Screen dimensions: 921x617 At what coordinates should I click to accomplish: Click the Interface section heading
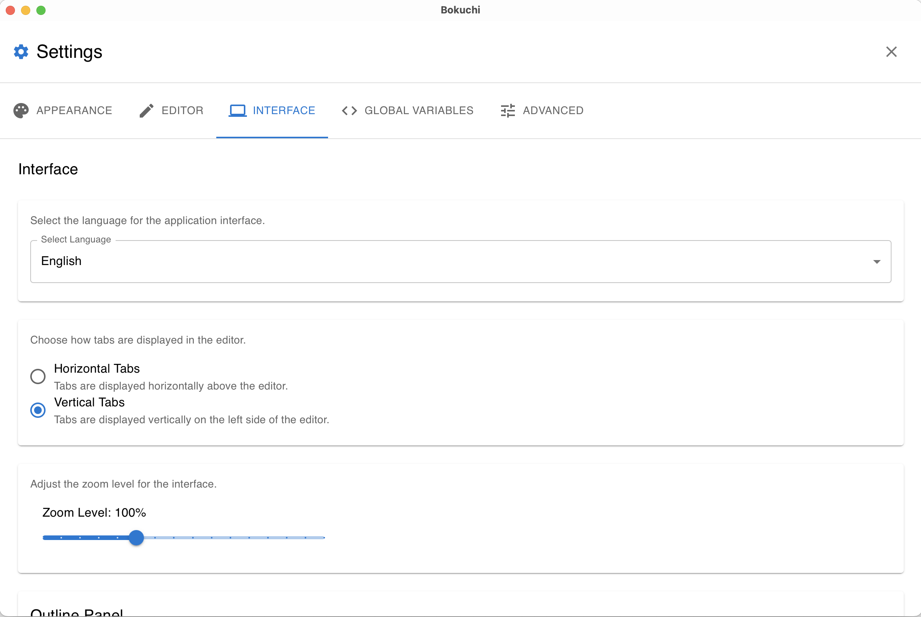point(47,169)
